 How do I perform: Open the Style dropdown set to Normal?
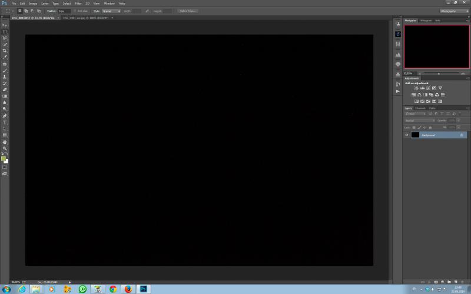coord(111,11)
